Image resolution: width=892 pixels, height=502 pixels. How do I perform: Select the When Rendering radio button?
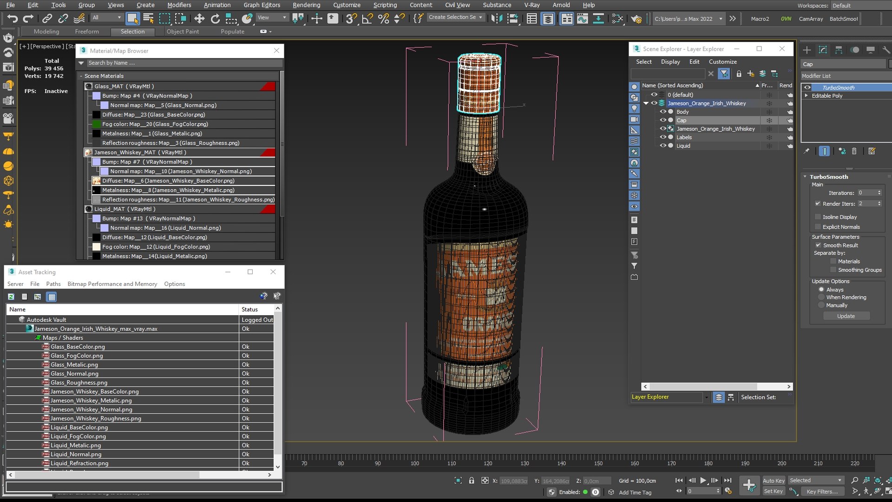pyautogui.click(x=821, y=297)
